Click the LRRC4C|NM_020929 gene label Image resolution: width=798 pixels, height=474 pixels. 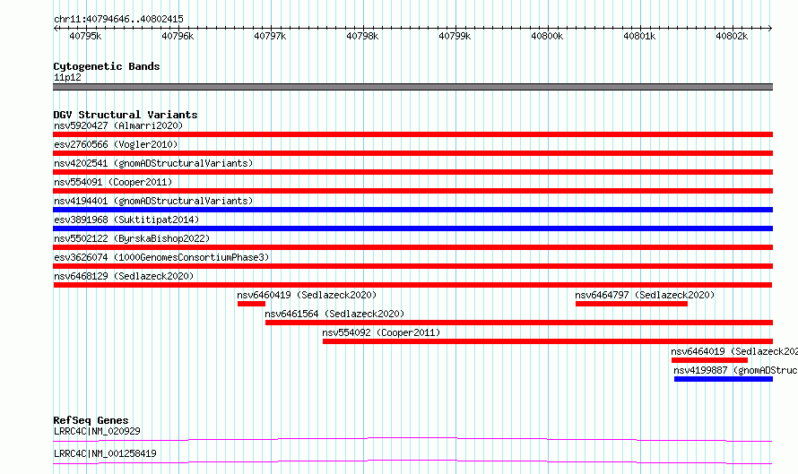97,431
